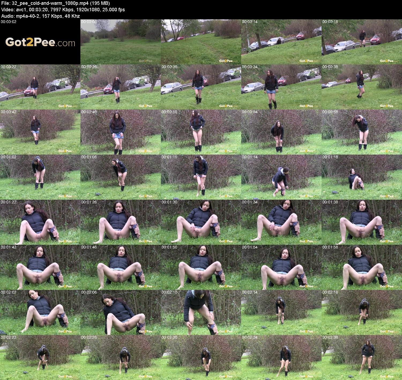Screen dimensions: 402x380
Task: Select the thumbnail timestamped 00:00:18
Action: click(362, 42)
